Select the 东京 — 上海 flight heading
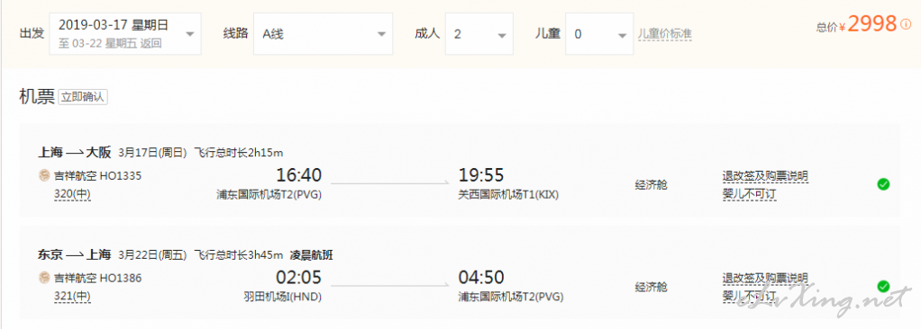921x329 pixels. tap(74, 255)
